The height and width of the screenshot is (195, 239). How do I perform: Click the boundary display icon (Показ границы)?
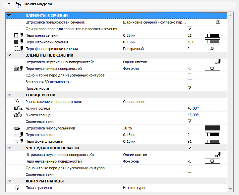pos(18,188)
